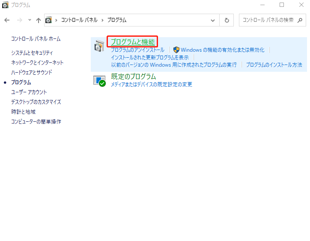
Task: Click the 既定のプログラム icon
Action: [x=99, y=81]
